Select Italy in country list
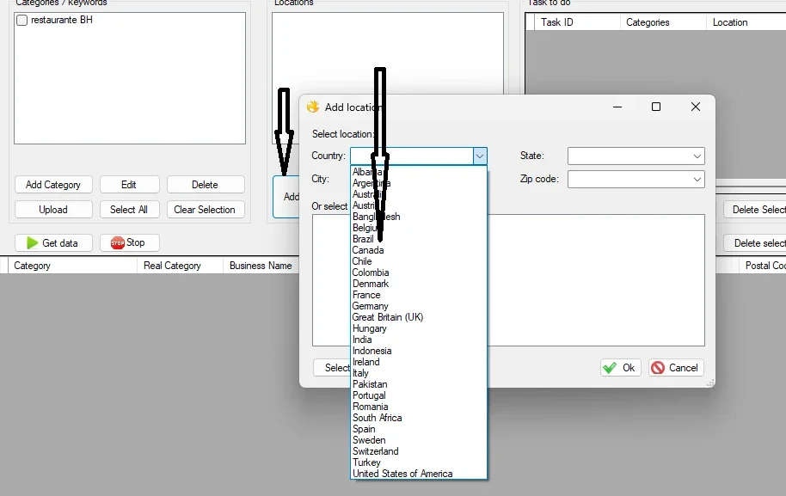Viewport: 786px width, 496px height. 419,373
